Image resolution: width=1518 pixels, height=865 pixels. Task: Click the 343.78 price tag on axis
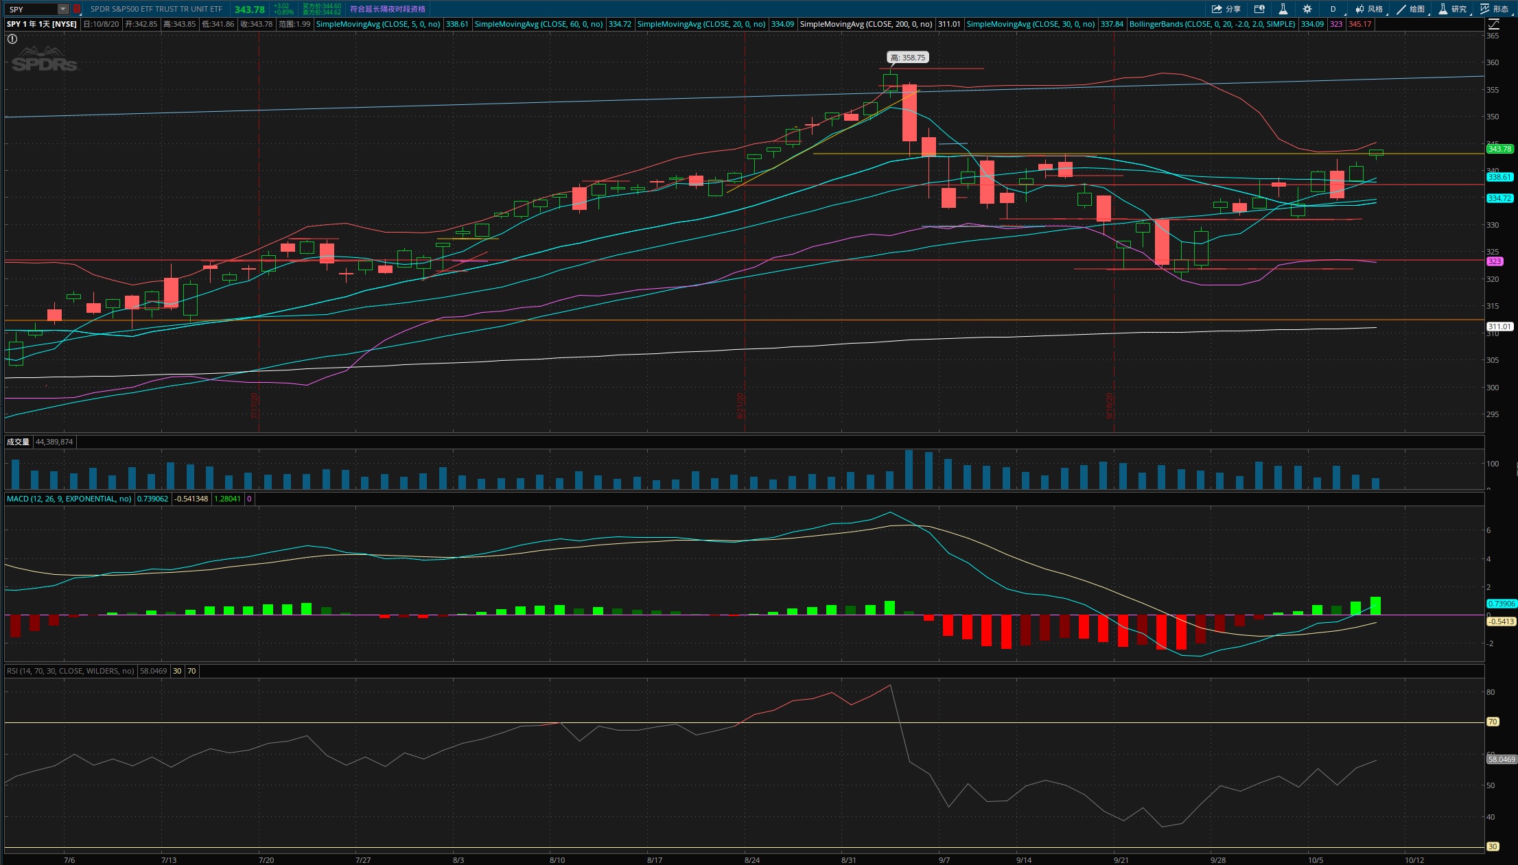(x=1499, y=149)
